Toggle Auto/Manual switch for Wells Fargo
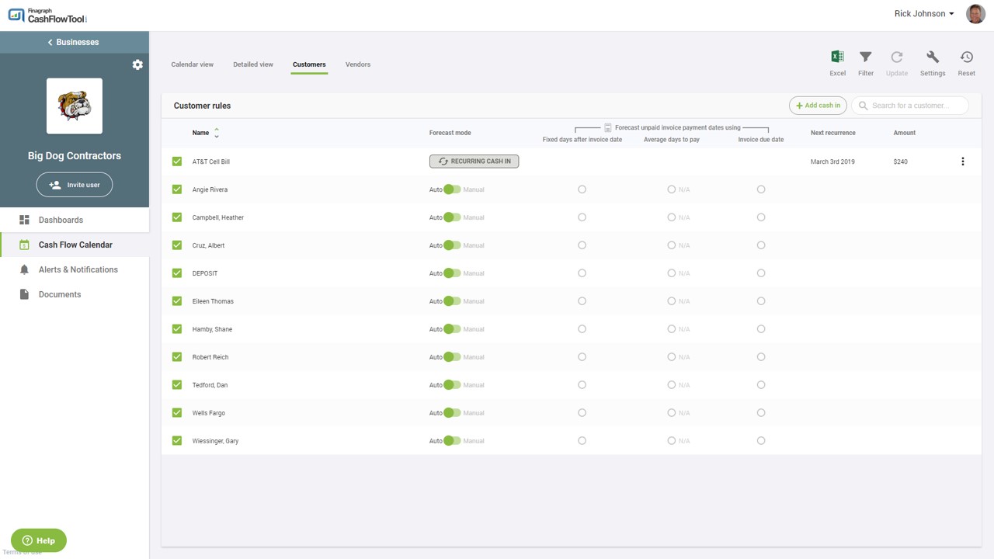994x559 pixels. tap(452, 413)
